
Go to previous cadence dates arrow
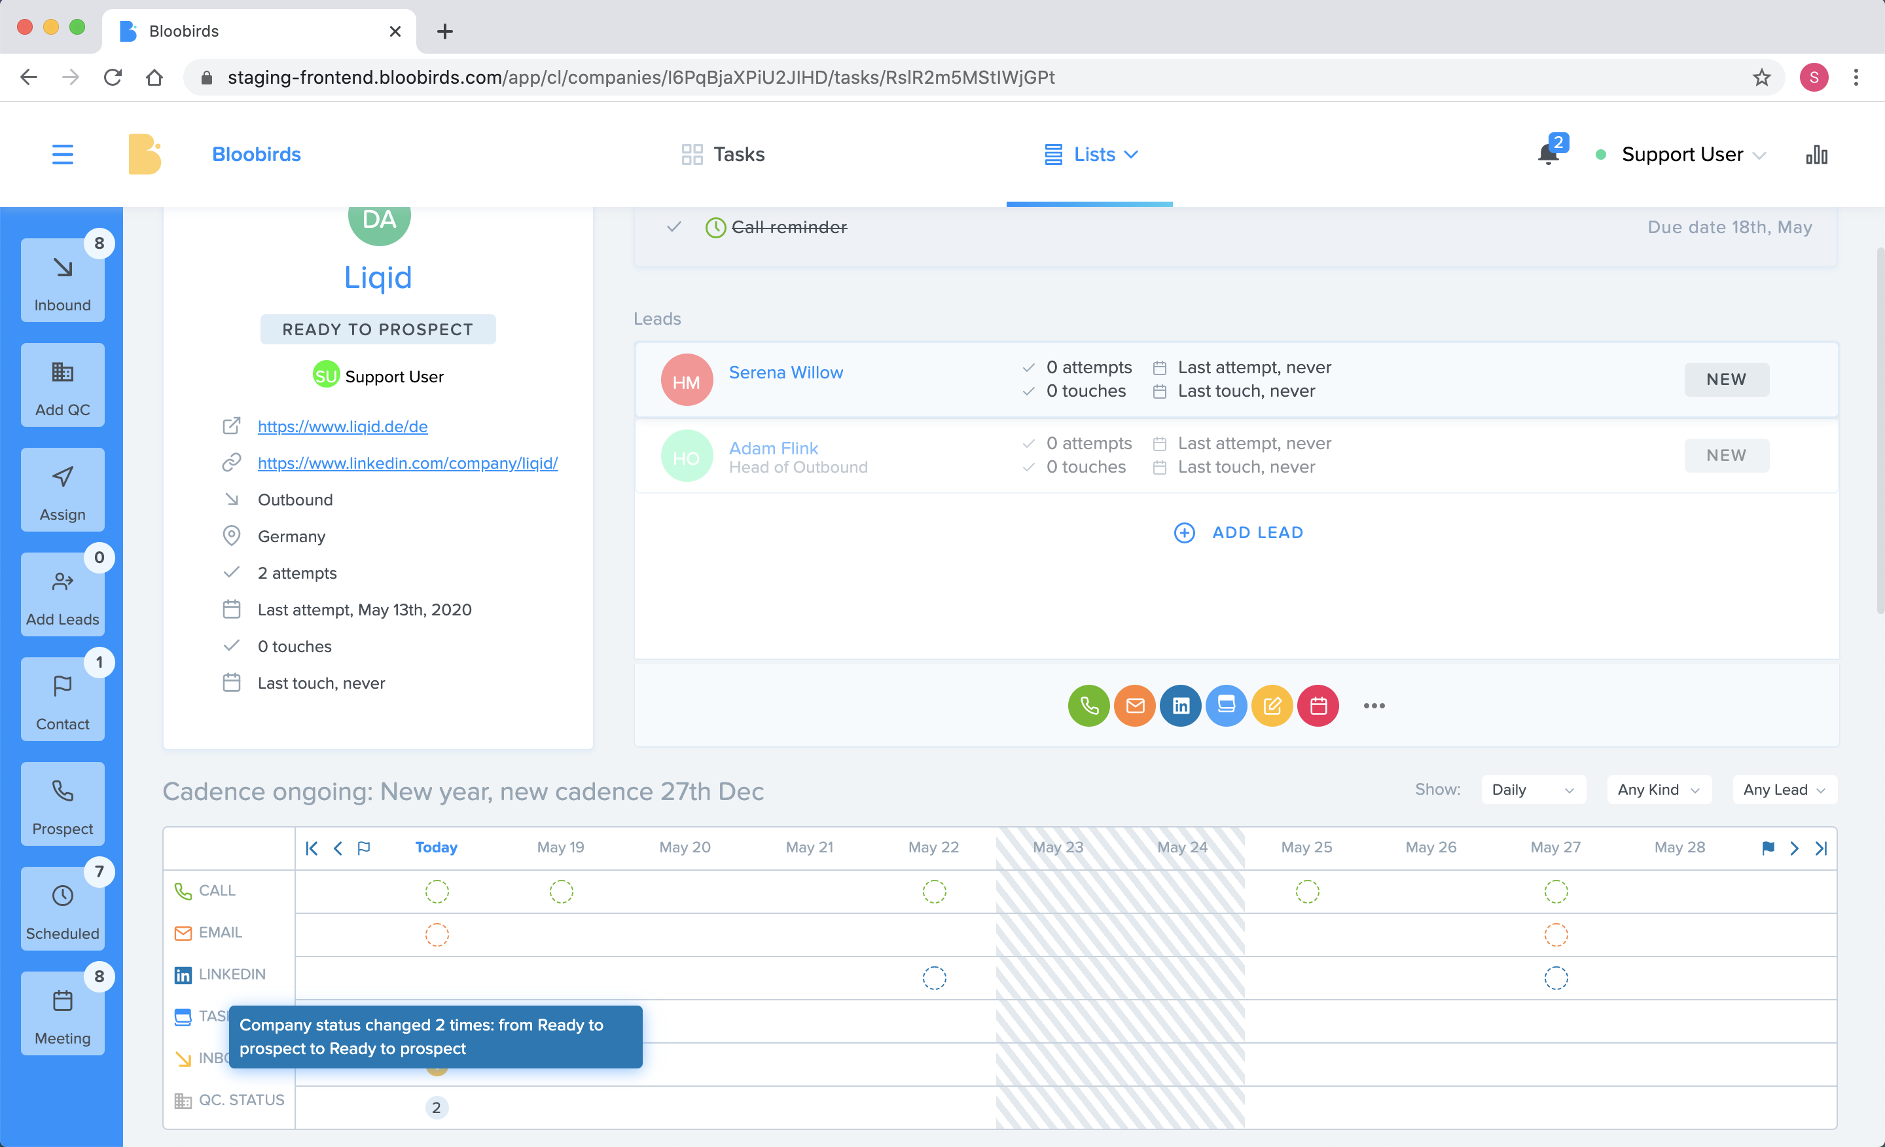tap(337, 848)
